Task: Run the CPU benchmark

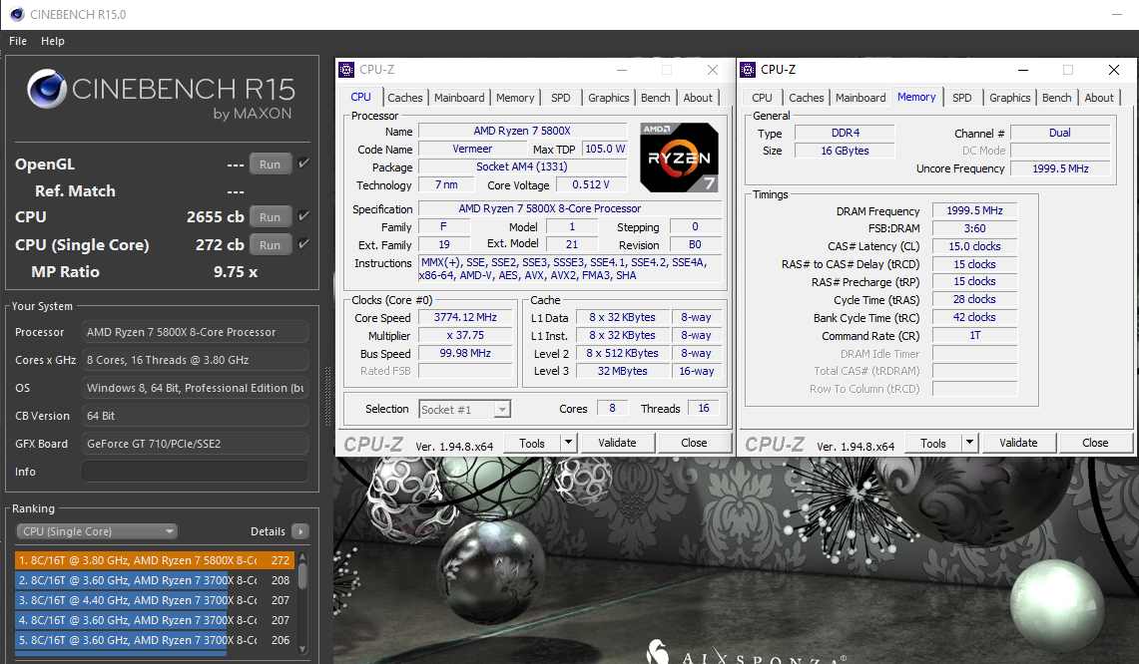Action: 271,216
